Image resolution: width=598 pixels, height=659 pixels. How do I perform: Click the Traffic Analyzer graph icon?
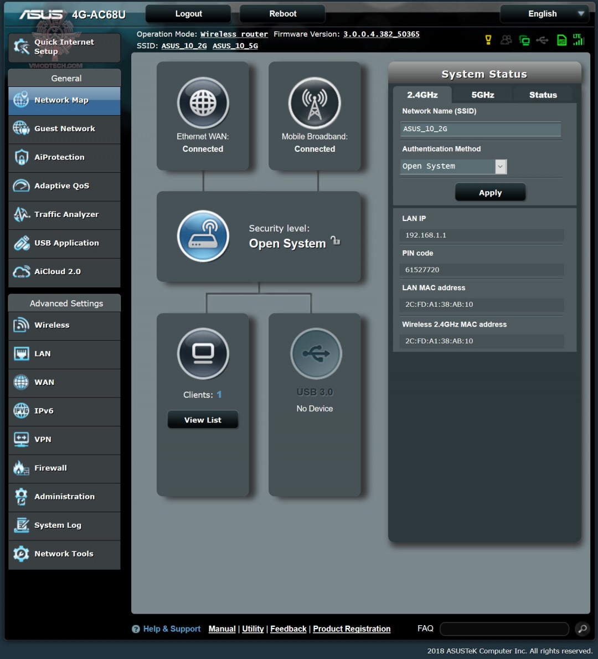(21, 214)
